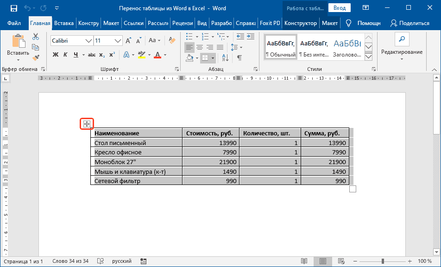Click the Вход sign-in button
Image resolution: width=441 pixels, height=267 pixels.
click(x=340, y=8)
